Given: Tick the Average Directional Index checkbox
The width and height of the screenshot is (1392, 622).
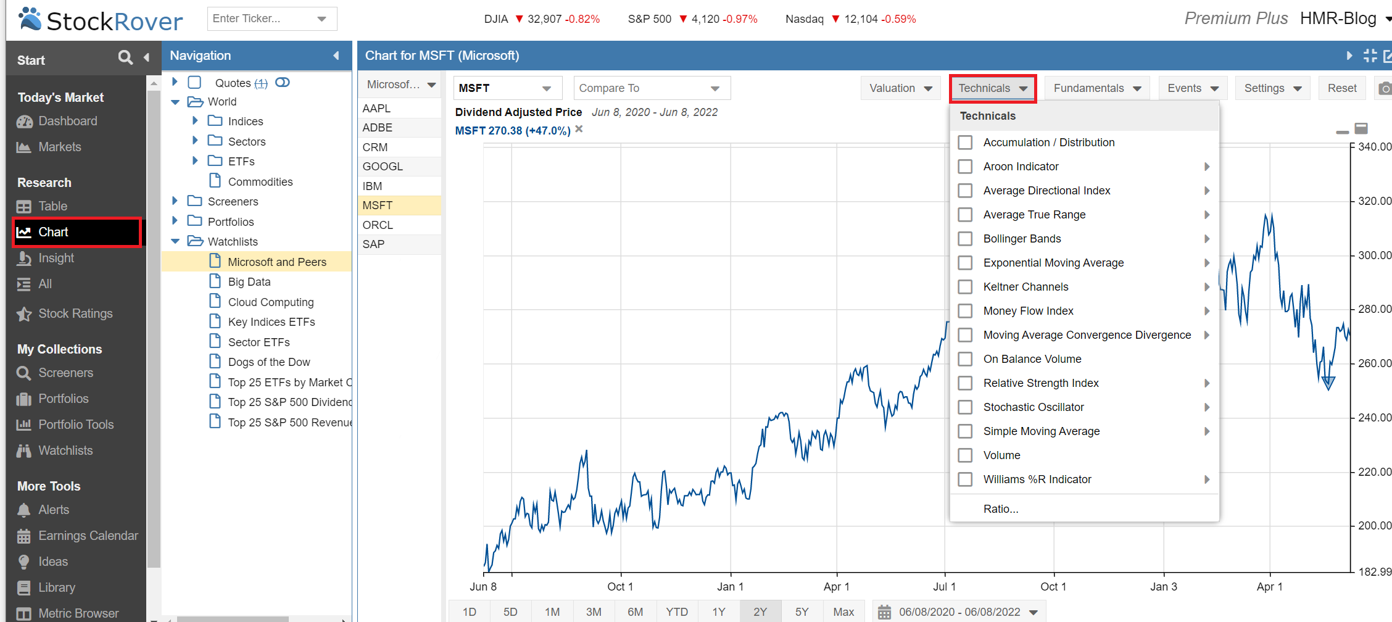Looking at the screenshot, I should pyautogui.click(x=965, y=191).
